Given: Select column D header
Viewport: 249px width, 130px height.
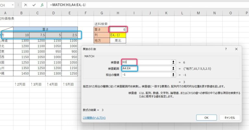Looking at the screenshot, I should (53, 13).
